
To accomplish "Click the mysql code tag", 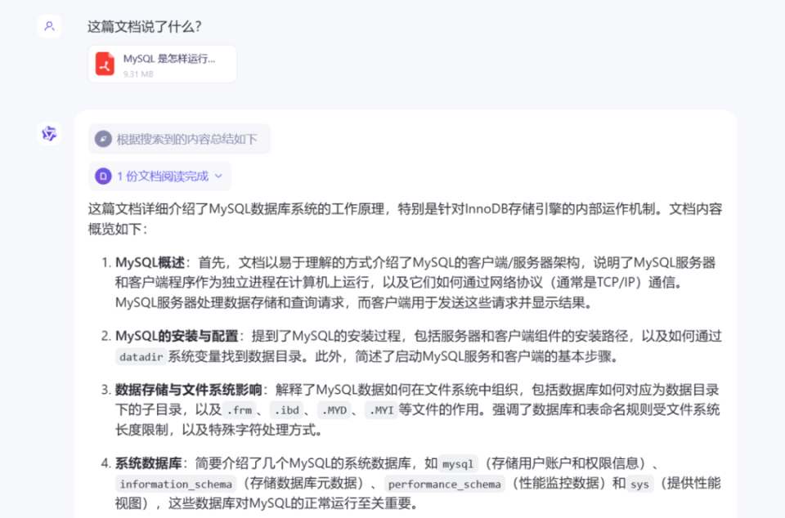I will pos(458,464).
